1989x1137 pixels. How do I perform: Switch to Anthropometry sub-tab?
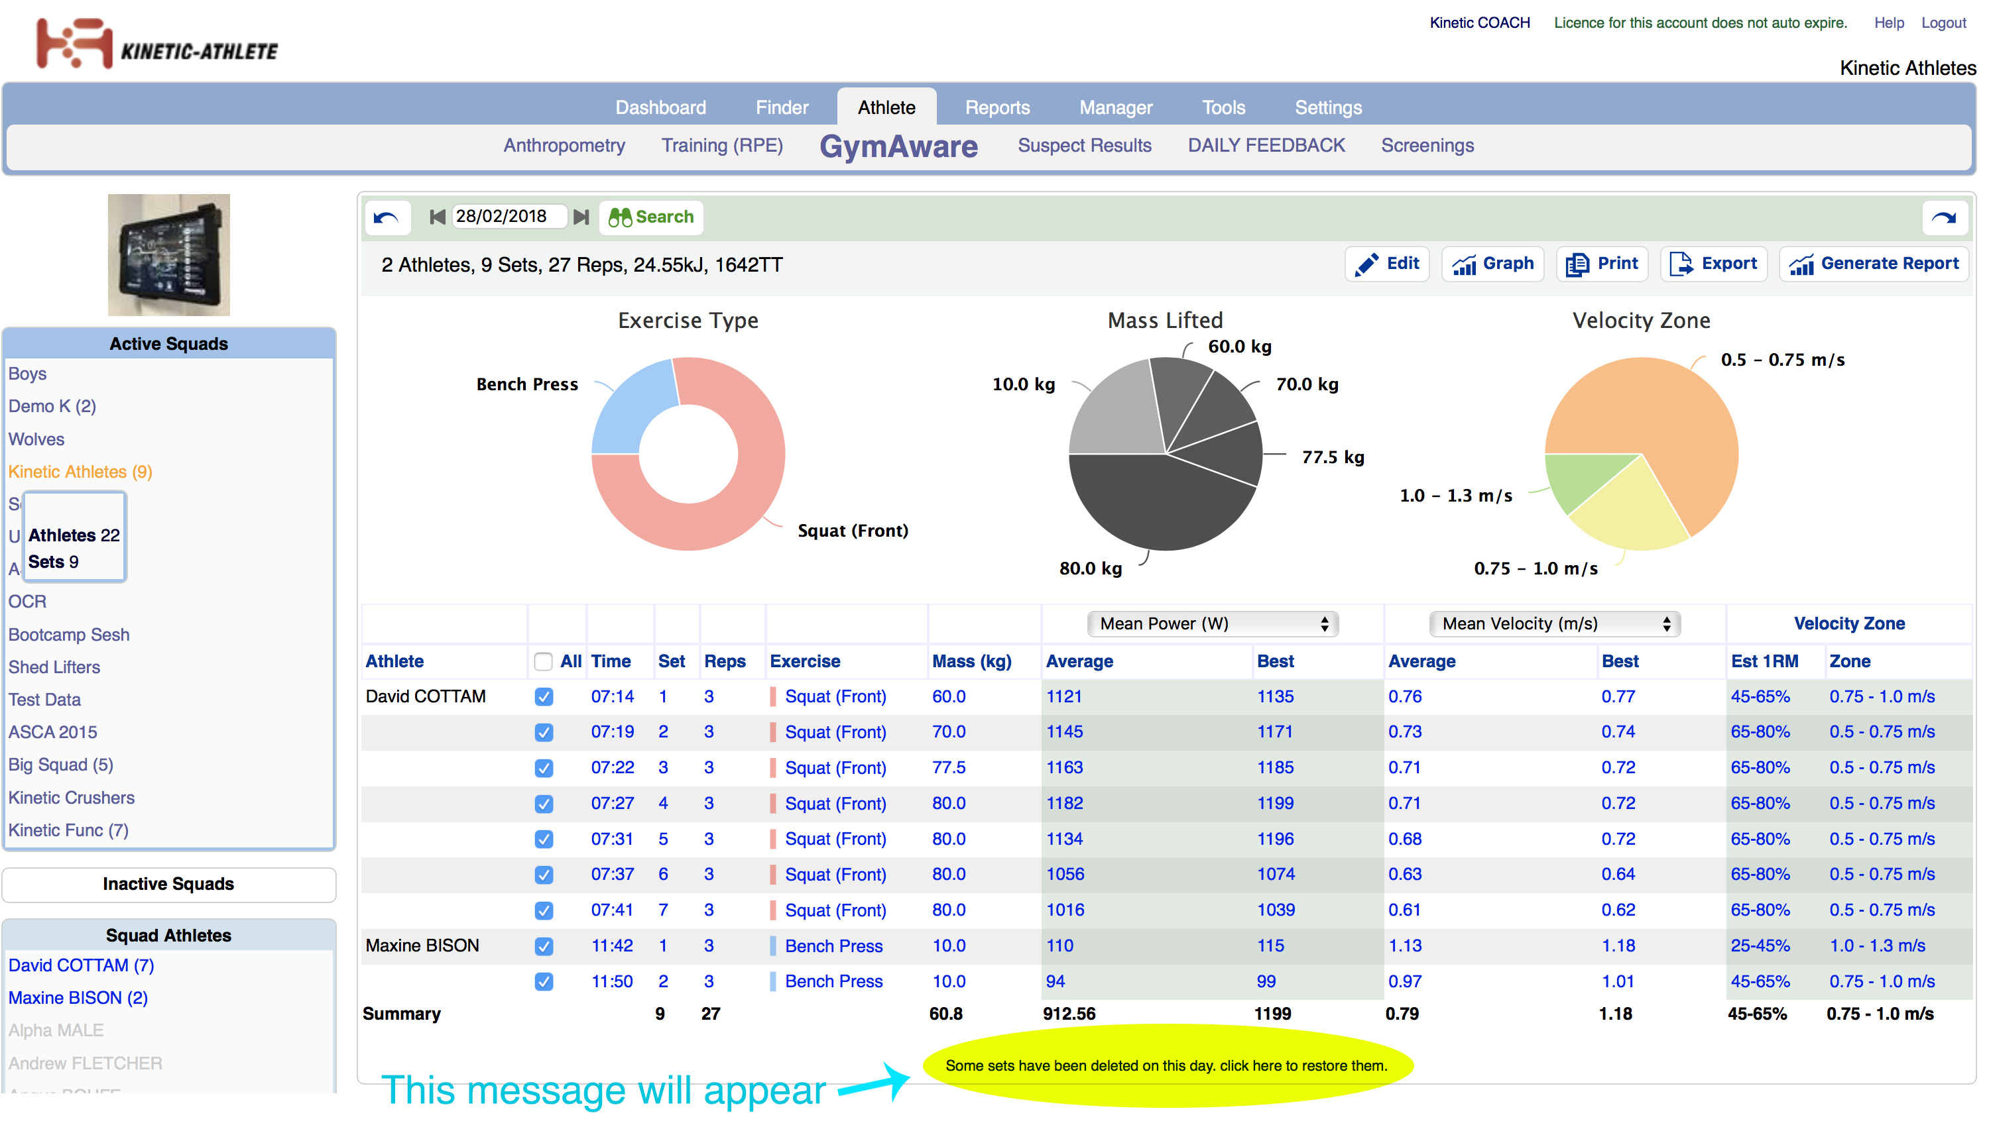coord(564,146)
